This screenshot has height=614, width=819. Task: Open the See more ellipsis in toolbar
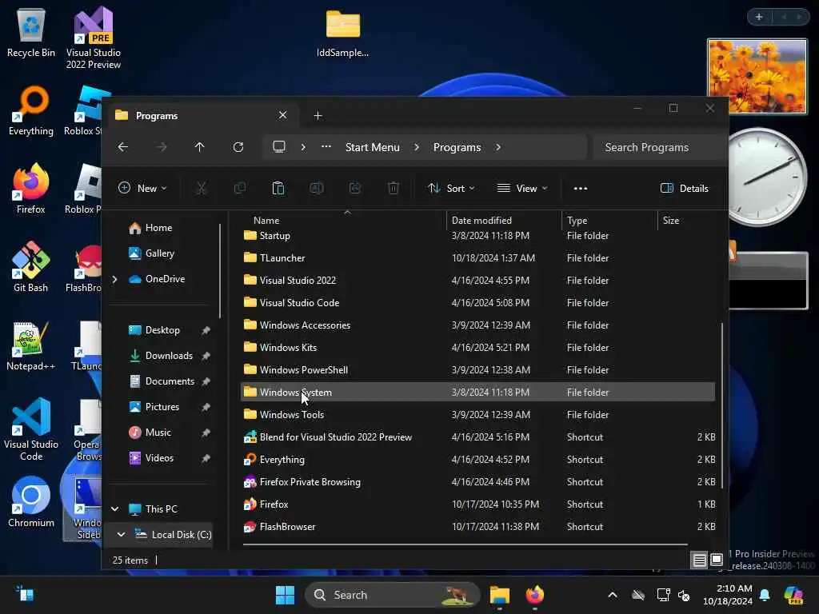click(581, 189)
